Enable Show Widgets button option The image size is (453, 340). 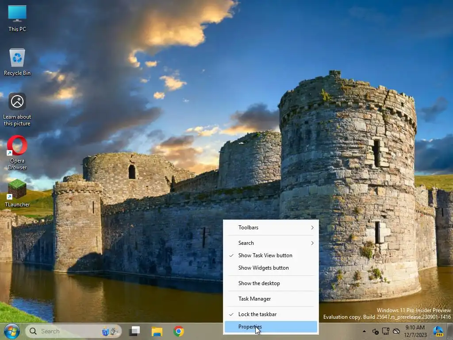pyautogui.click(x=271, y=268)
